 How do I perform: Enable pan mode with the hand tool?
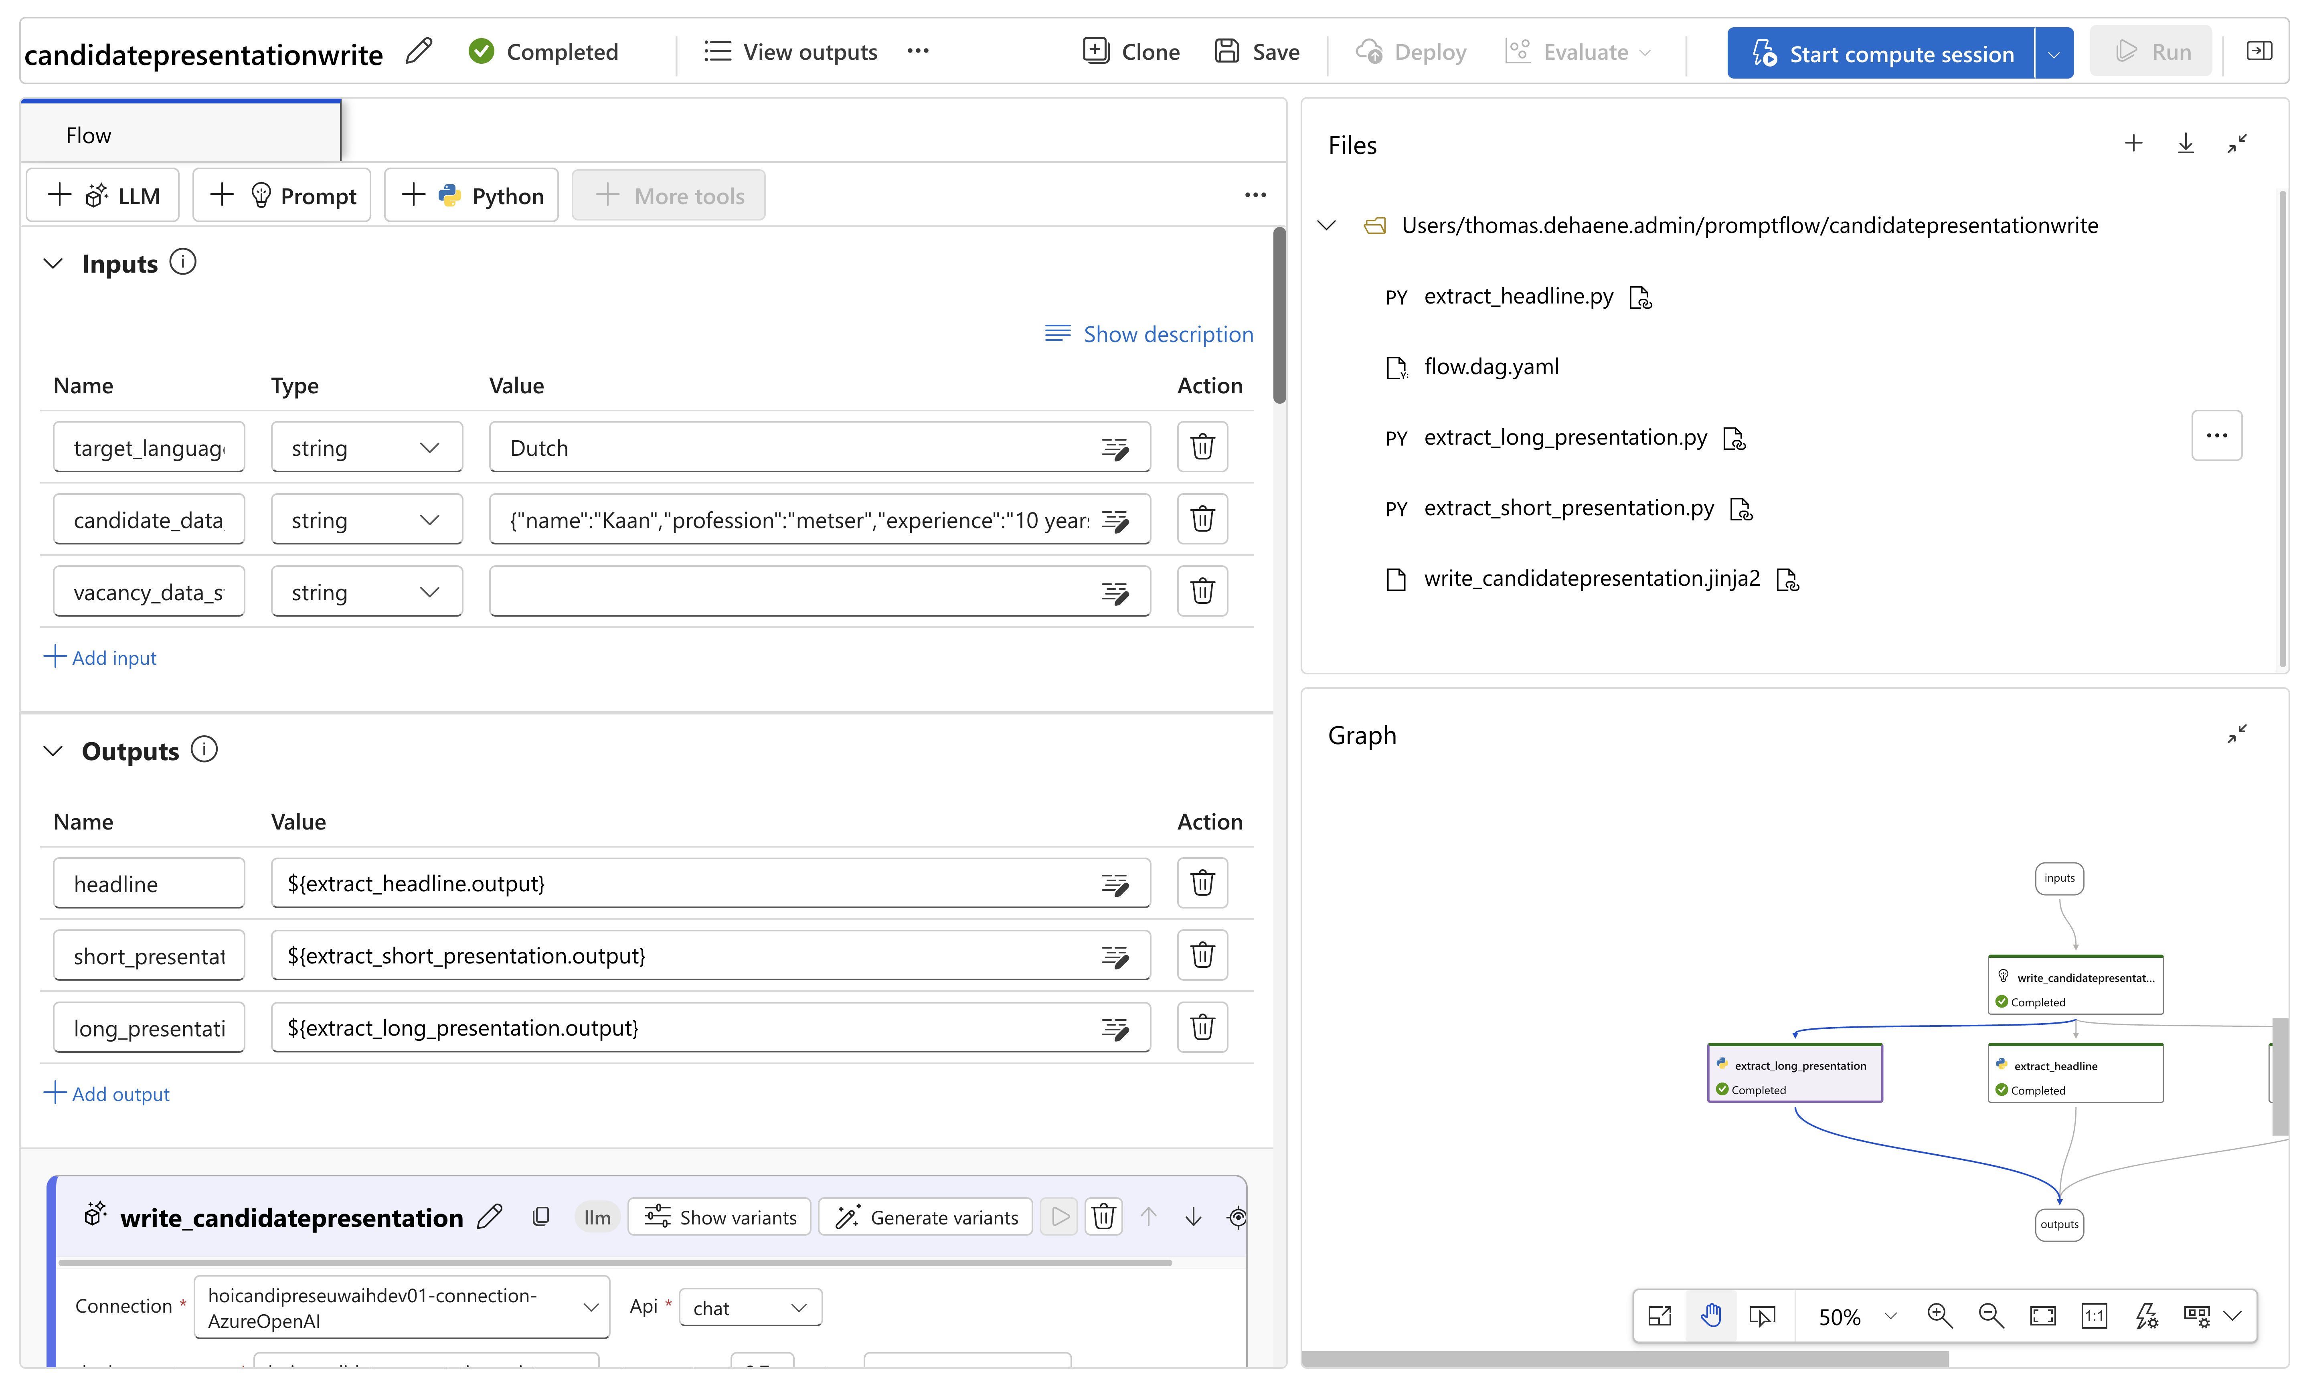(x=1712, y=1316)
